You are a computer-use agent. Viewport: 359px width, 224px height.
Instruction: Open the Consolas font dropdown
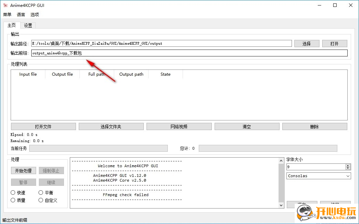point(318,176)
